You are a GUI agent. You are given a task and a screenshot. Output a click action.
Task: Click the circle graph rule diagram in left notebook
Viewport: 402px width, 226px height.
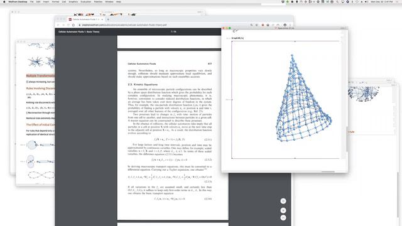[x=32, y=145]
